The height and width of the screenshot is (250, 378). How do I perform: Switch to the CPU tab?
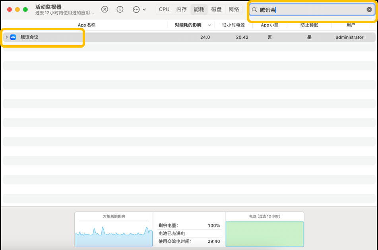164,10
